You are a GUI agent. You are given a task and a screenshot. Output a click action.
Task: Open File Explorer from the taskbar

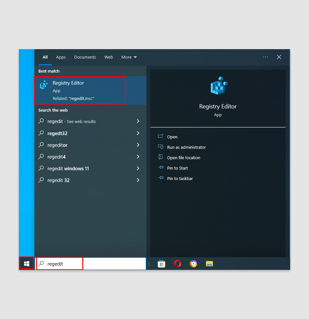(209, 264)
